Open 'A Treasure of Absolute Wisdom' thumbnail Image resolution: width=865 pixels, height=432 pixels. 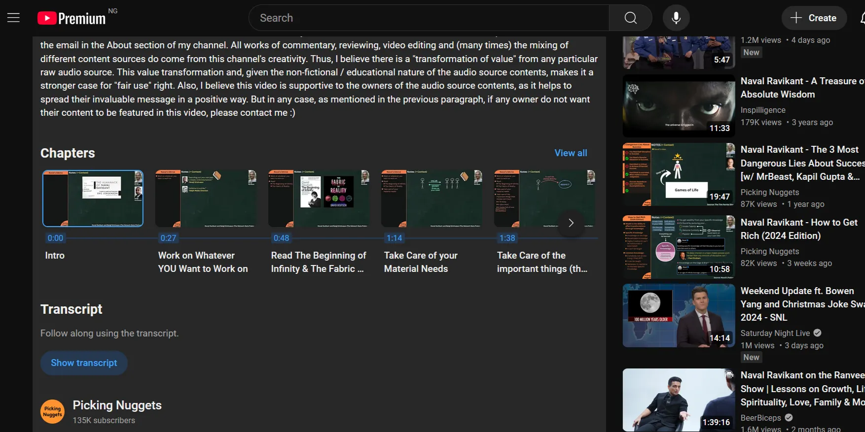tap(679, 106)
